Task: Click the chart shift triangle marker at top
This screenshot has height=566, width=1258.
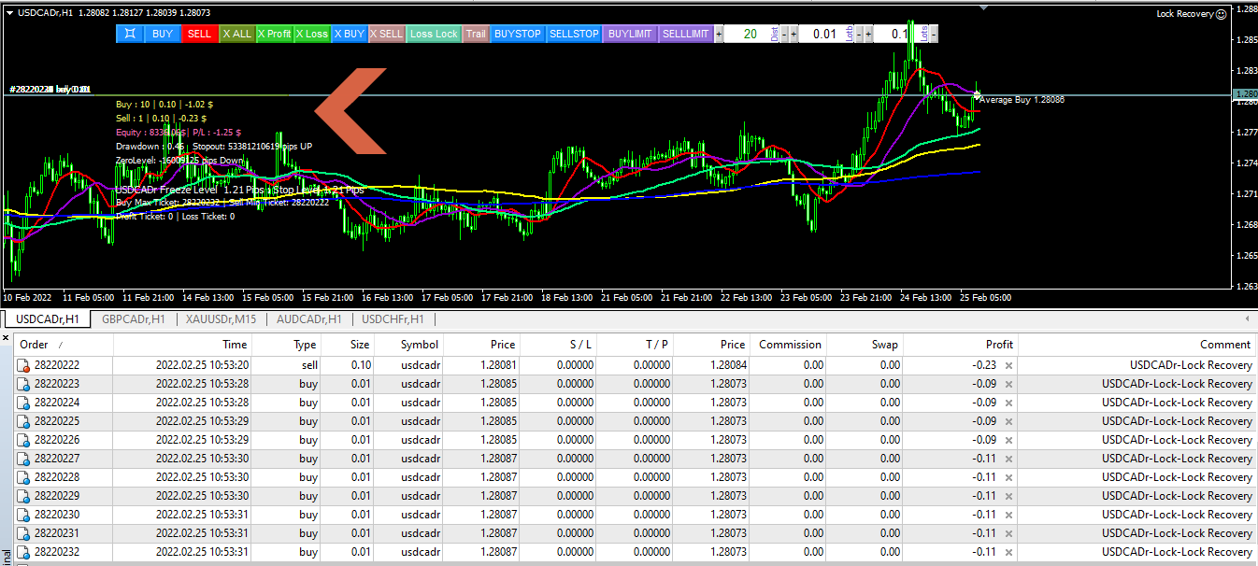Action: click(982, 7)
